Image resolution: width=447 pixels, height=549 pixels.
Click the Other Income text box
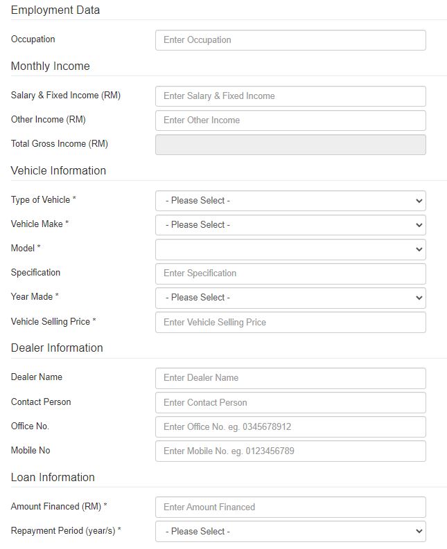[290, 120]
